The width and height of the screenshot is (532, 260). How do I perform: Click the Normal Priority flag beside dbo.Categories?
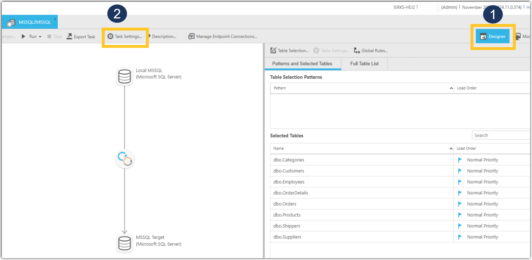(460, 159)
